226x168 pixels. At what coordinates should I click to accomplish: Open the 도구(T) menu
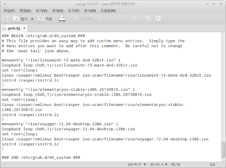[73, 11]
